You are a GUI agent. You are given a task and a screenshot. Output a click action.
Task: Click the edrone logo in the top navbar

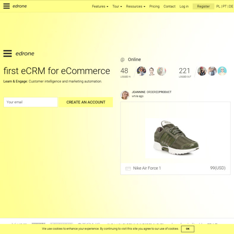(19, 6)
